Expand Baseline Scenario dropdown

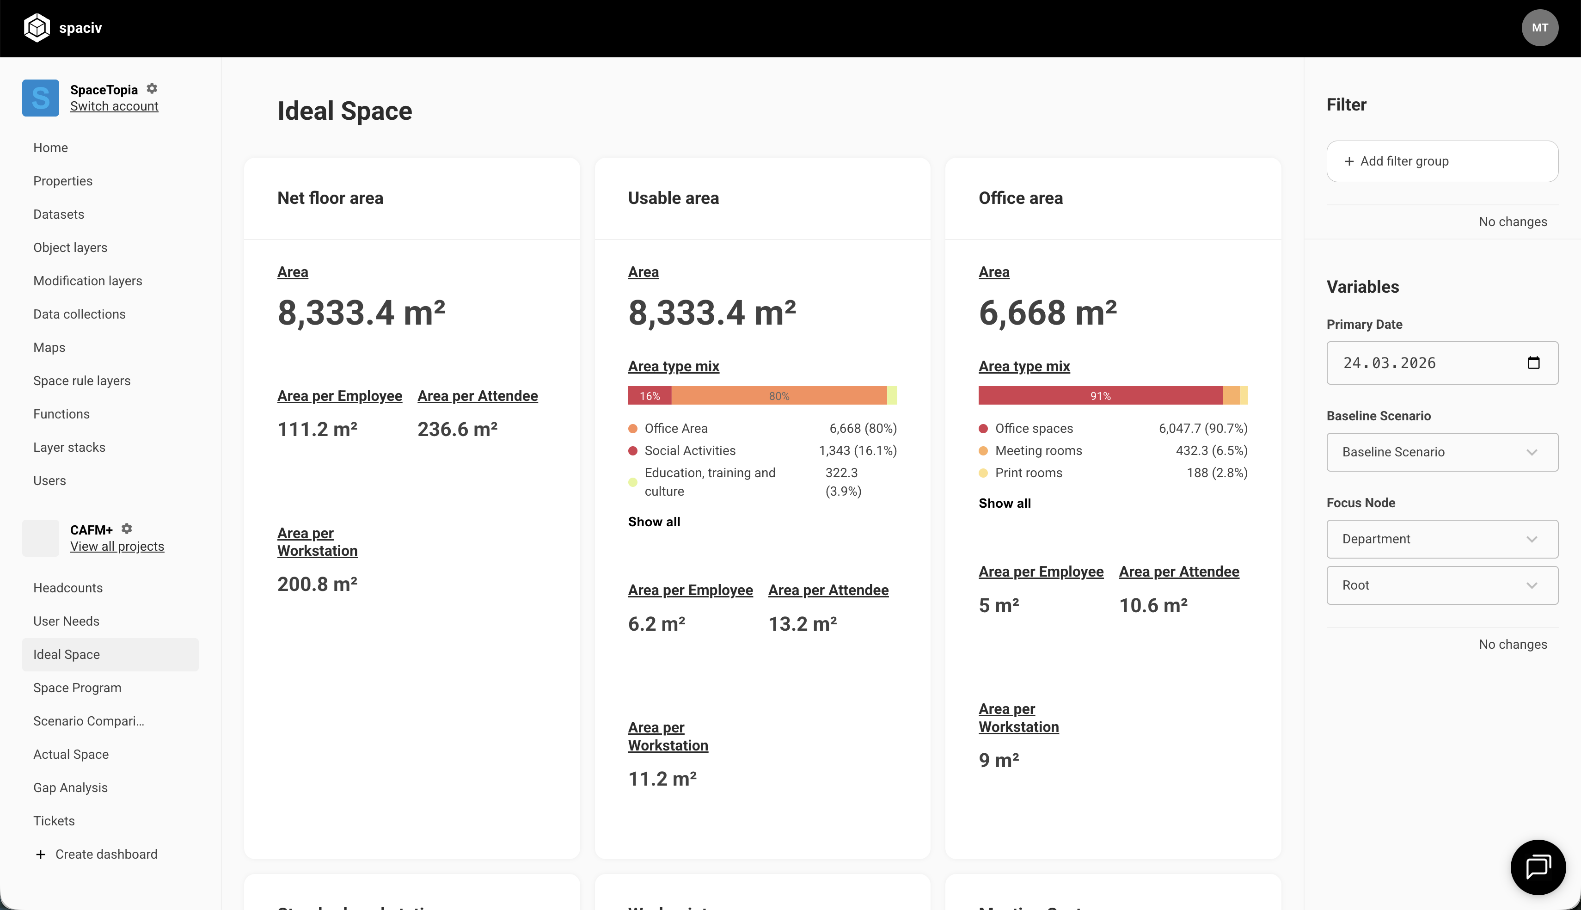1442,452
